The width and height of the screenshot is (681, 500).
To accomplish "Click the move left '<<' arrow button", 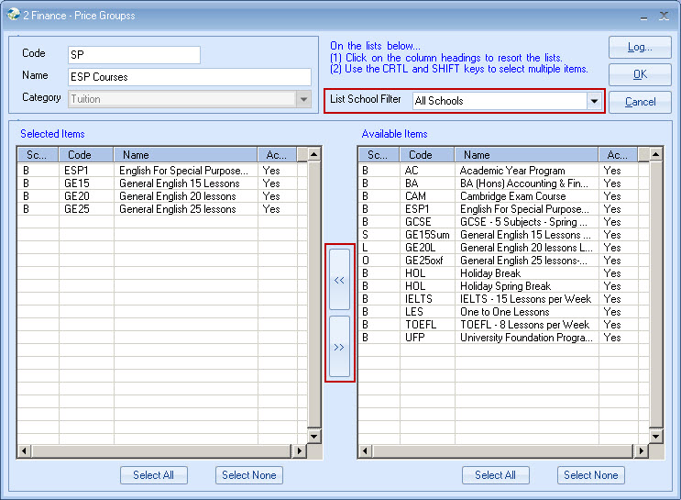I will click(x=339, y=280).
